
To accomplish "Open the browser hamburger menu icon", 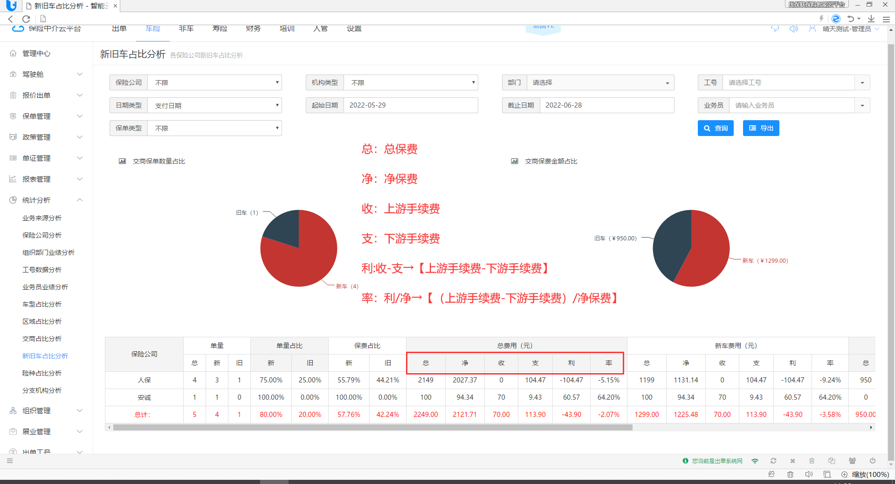I will click(886, 19).
